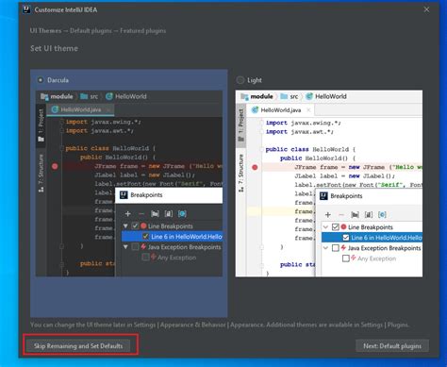Viewport: 447px width, 367px height.
Task: Collapse Line Breakpoints node in Darcula preview
Action: tap(125, 226)
